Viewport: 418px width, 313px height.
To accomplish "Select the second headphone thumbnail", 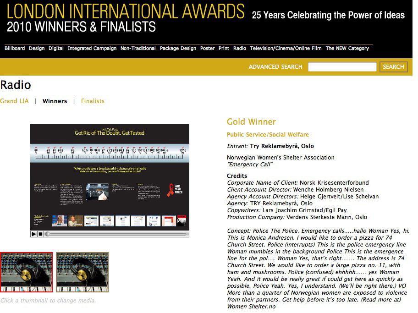I will point(82,272).
